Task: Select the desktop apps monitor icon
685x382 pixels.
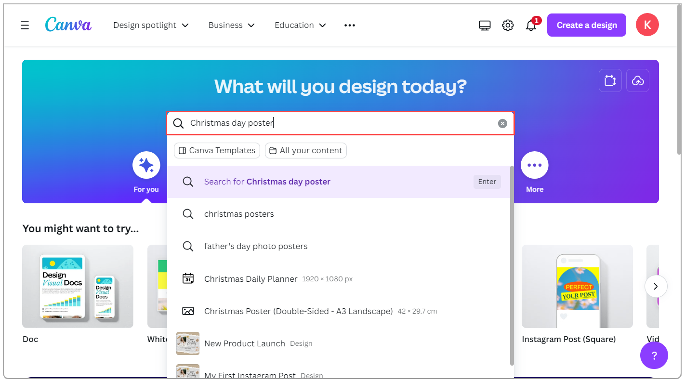Action: 485,25
